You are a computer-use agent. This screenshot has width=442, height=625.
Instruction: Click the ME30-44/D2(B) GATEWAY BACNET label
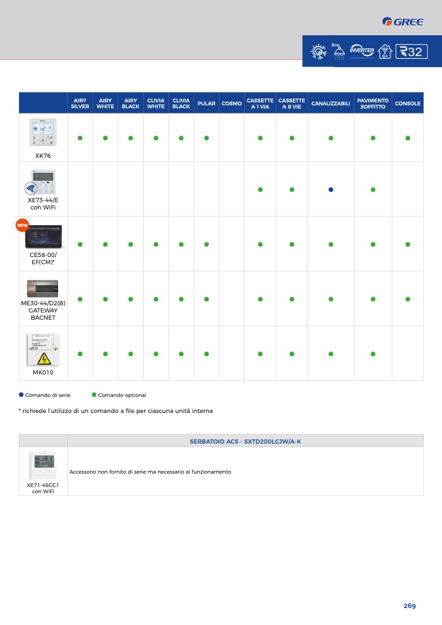43,310
